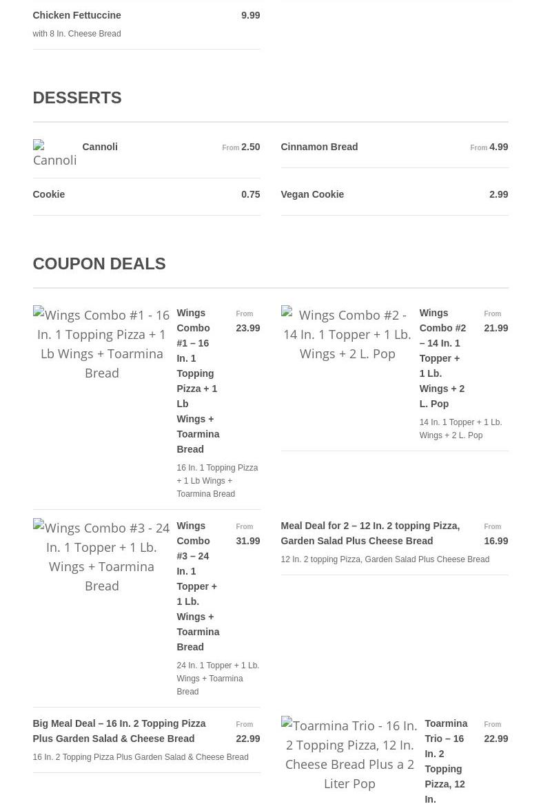Viewport: 541px width, 804px height.
Task: Open Wings Combo #1 deal title
Action: pyautogui.click(x=198, y=381)
